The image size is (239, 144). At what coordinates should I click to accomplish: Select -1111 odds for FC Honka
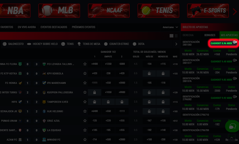coord(94,83)
